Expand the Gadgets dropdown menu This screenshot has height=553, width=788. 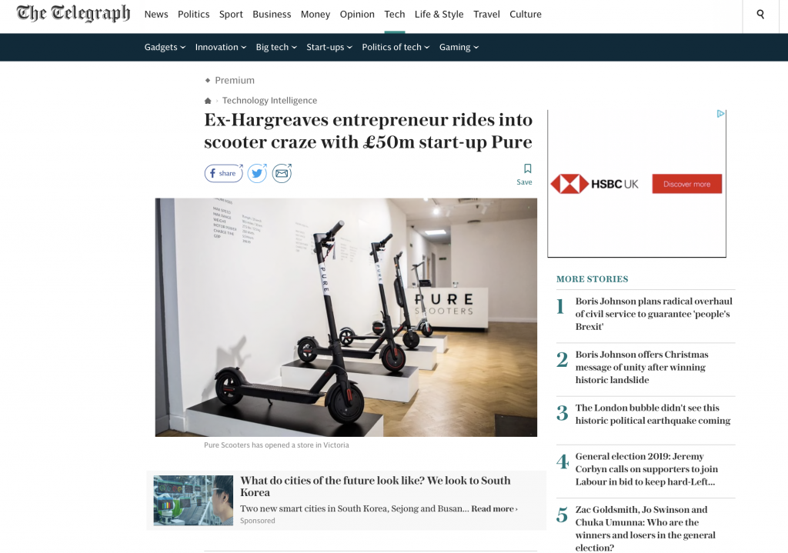(165, 47)
